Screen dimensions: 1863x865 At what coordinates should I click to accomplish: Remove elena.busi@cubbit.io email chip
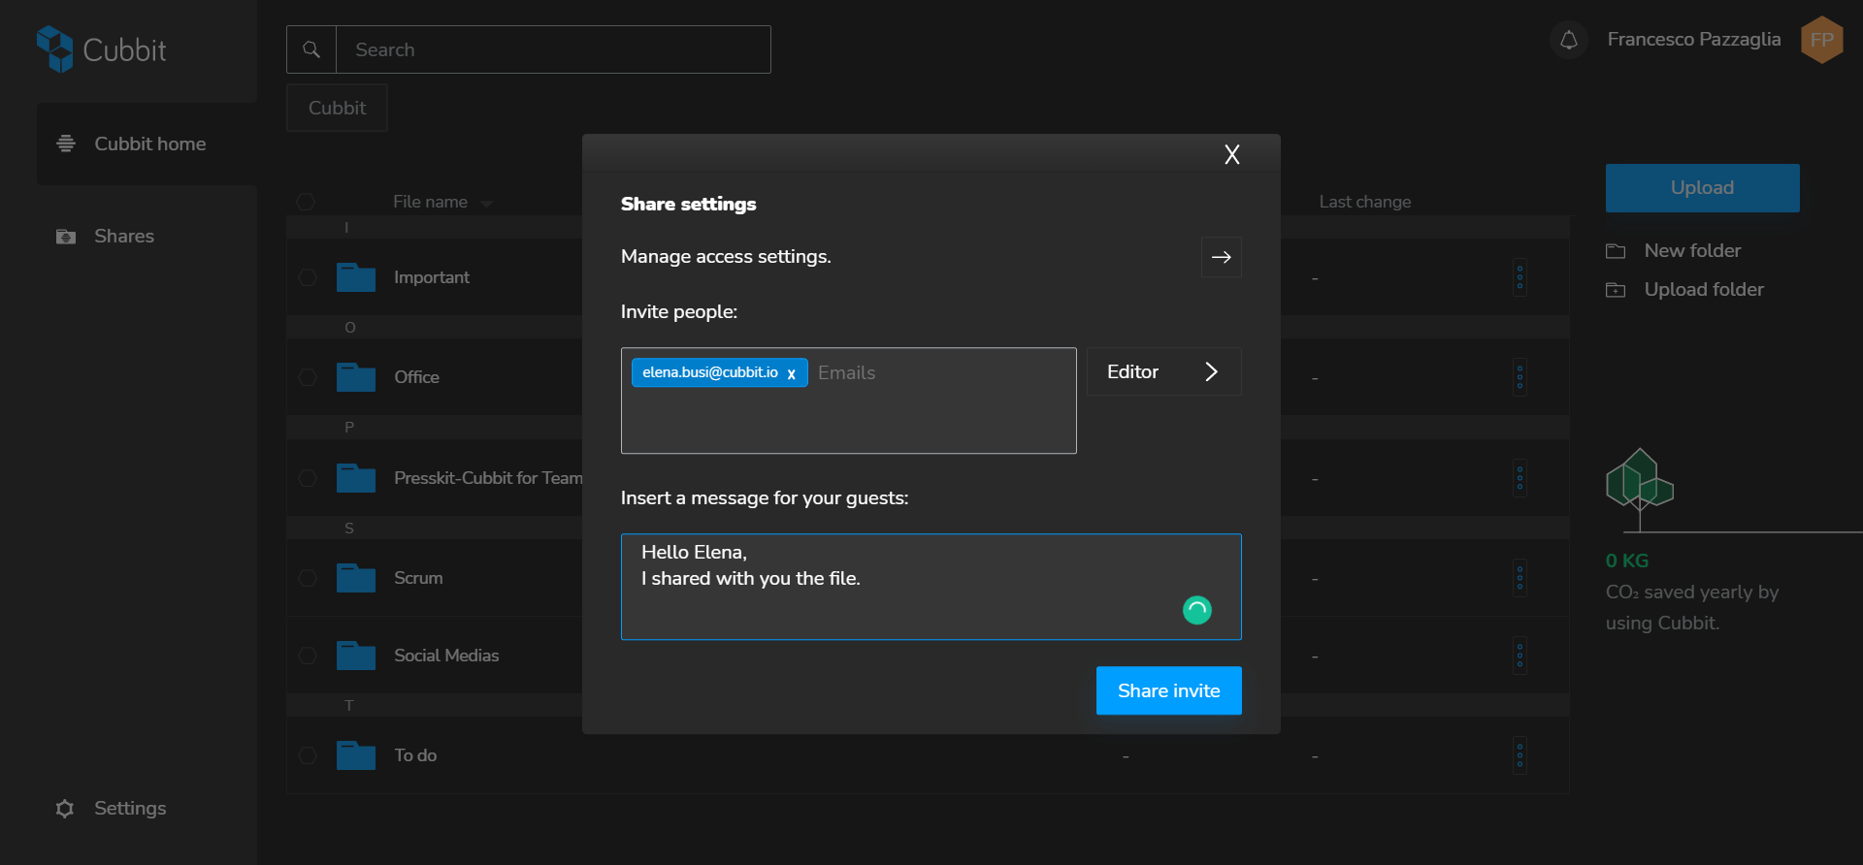click(792, 373)
